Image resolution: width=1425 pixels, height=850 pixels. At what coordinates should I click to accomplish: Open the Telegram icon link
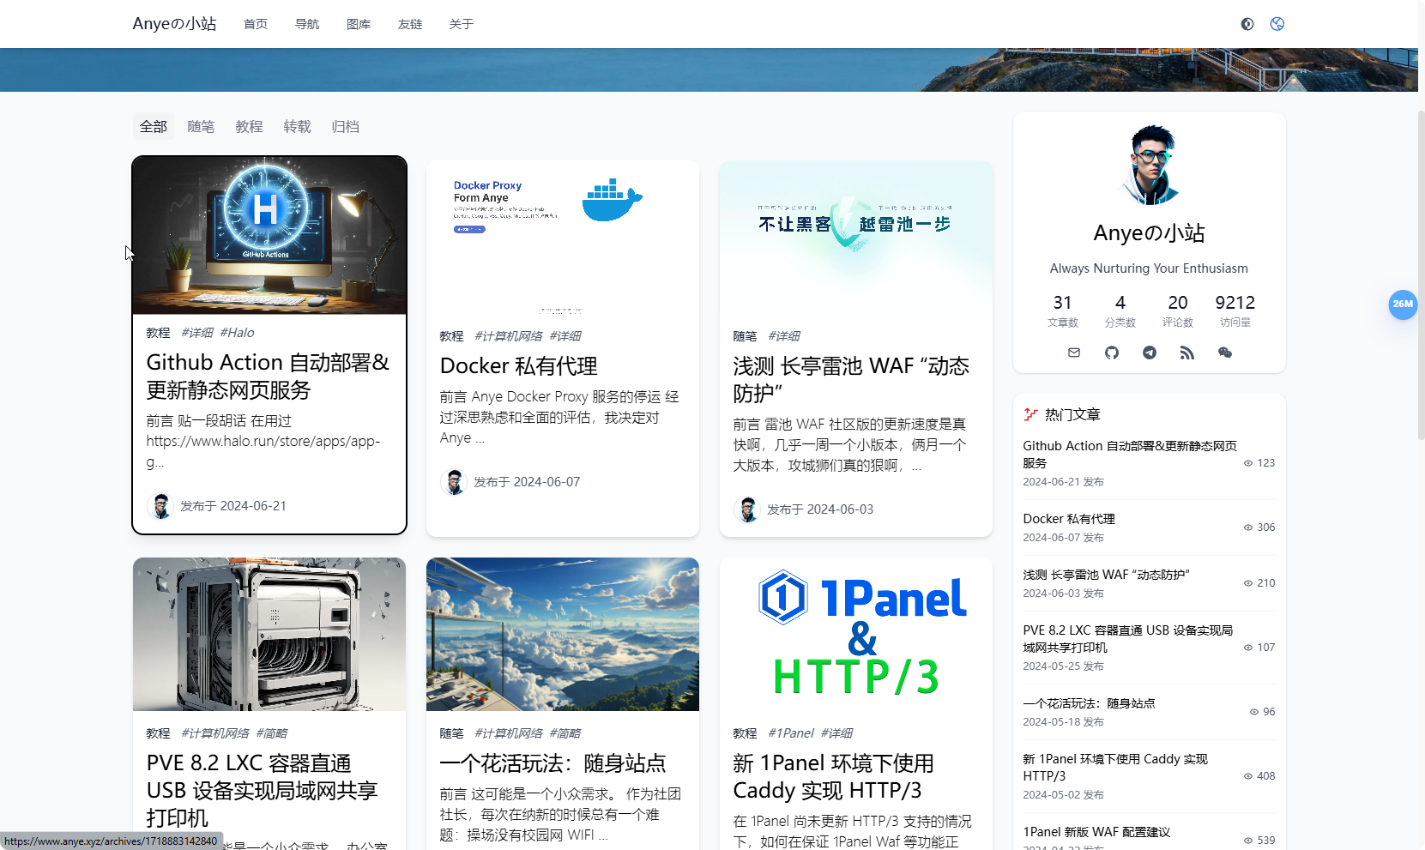pyautogui.click(x=1150, y=353)
